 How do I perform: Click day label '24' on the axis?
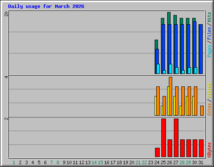click(157, 162)
